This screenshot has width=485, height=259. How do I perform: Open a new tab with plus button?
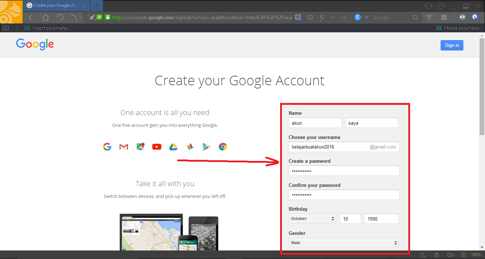[97, 5]
